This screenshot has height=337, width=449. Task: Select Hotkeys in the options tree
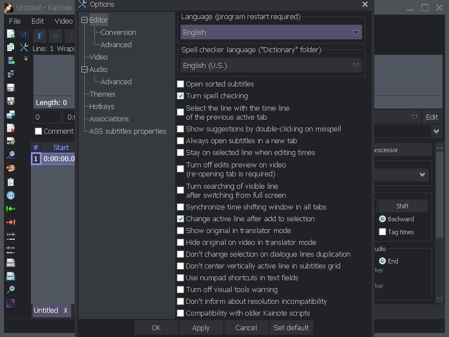pos(102,107)
